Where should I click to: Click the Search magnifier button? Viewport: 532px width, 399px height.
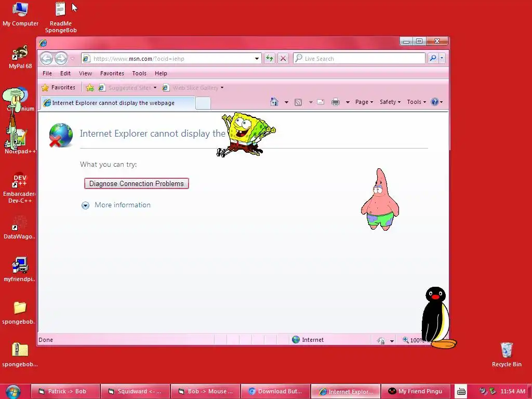pos(433,58)
